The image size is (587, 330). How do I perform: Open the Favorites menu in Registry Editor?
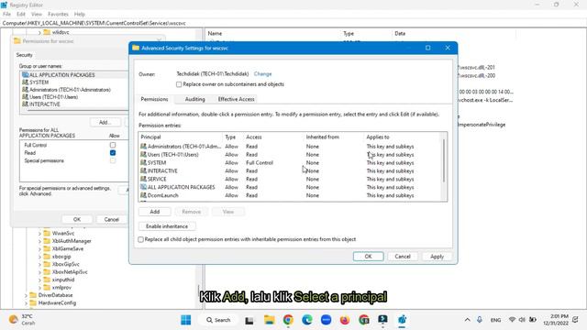click(x=58, y=15)
